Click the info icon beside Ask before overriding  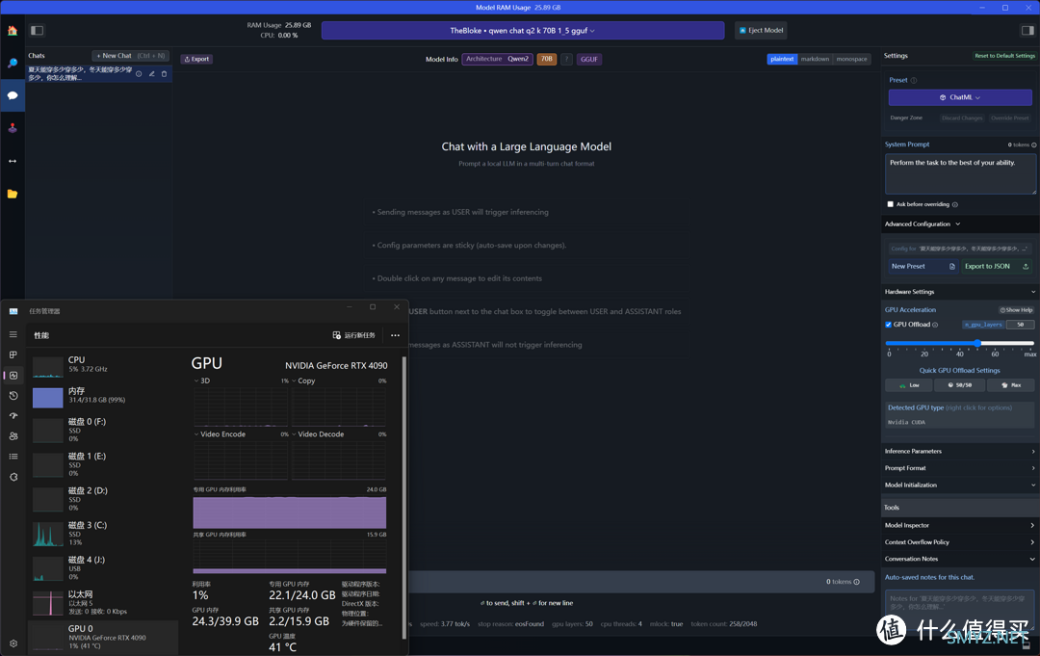tap(954, 204)
